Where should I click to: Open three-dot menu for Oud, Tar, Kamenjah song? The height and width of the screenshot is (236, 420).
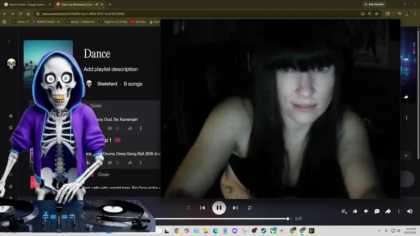141,128
